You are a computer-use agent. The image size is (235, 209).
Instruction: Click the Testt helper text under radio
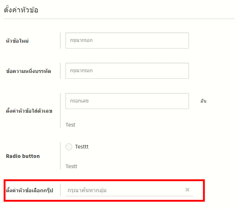coord(72,166)
